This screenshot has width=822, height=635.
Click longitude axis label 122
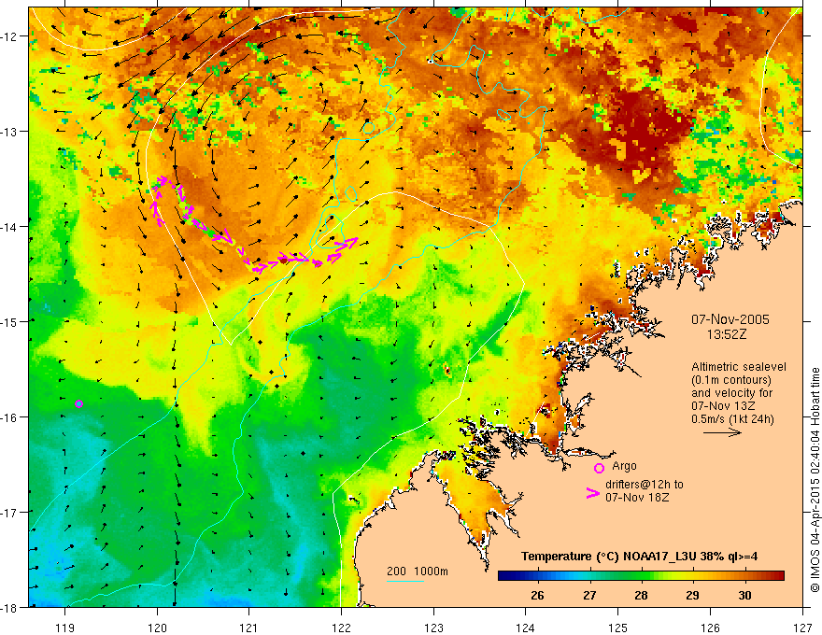point(341,628)
